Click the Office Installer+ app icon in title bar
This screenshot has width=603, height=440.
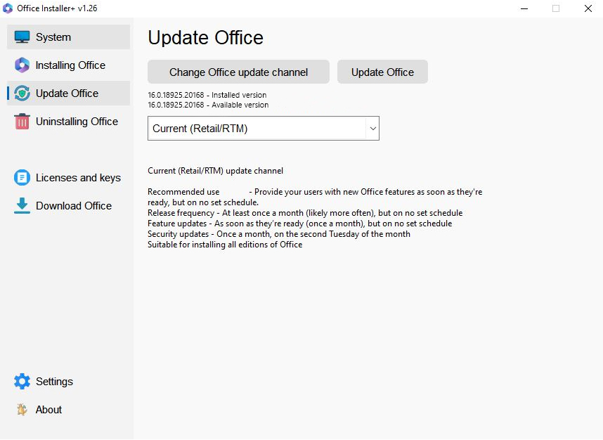(8, 8)
